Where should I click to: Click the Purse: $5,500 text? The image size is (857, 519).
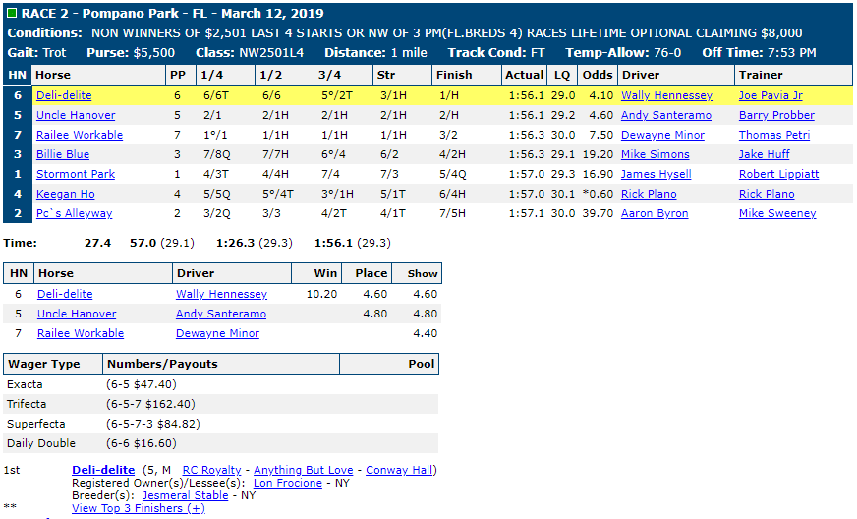click(x=131, y=52)
